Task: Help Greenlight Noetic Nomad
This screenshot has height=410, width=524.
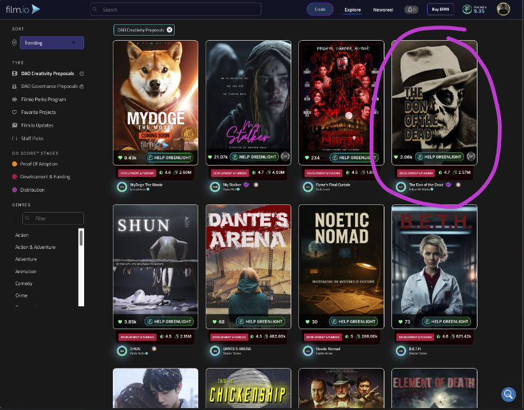Action: (353, 322)
